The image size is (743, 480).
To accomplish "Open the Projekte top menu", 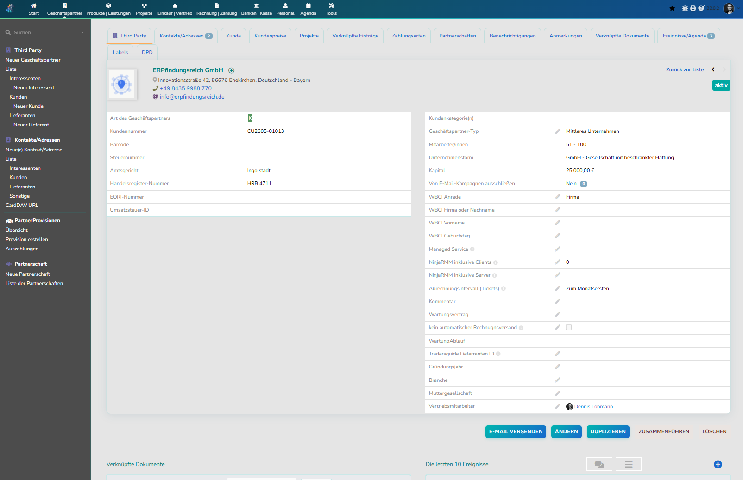I will (x=144, y=9).
